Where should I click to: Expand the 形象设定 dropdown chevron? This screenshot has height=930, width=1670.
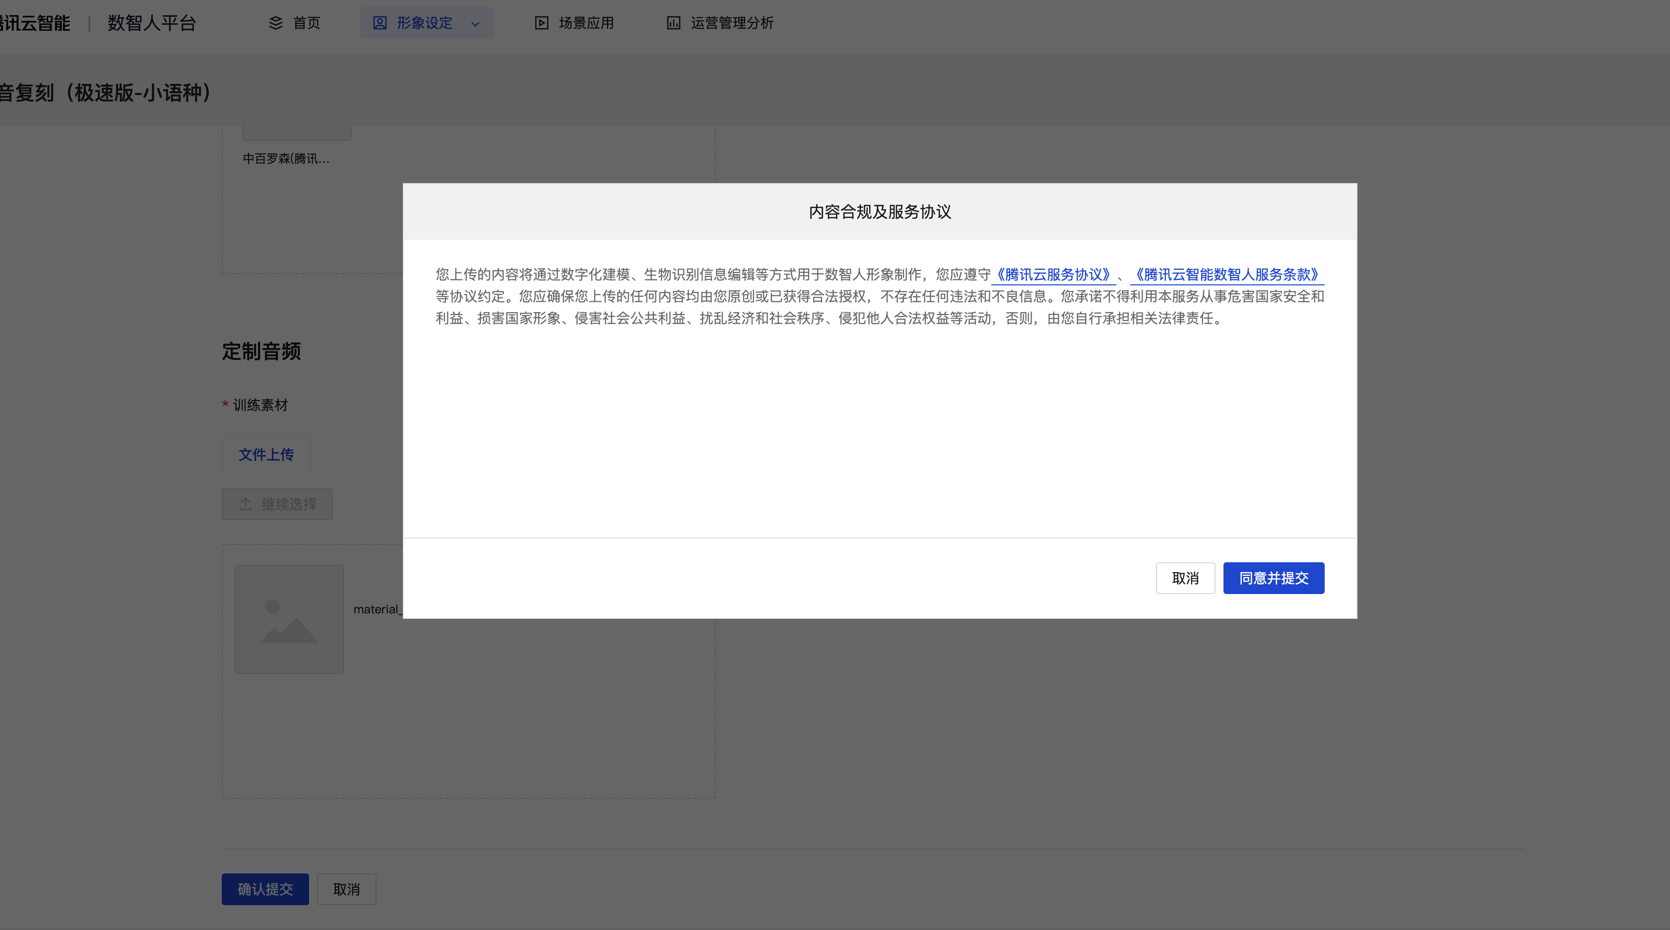[475, 24]
